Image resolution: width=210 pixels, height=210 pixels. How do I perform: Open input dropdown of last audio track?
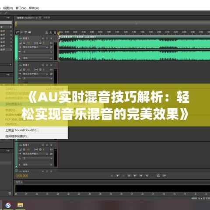pos(35,154)
